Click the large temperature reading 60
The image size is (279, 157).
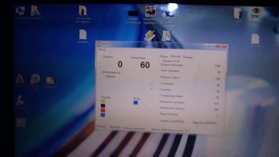(x=145, y=65)
